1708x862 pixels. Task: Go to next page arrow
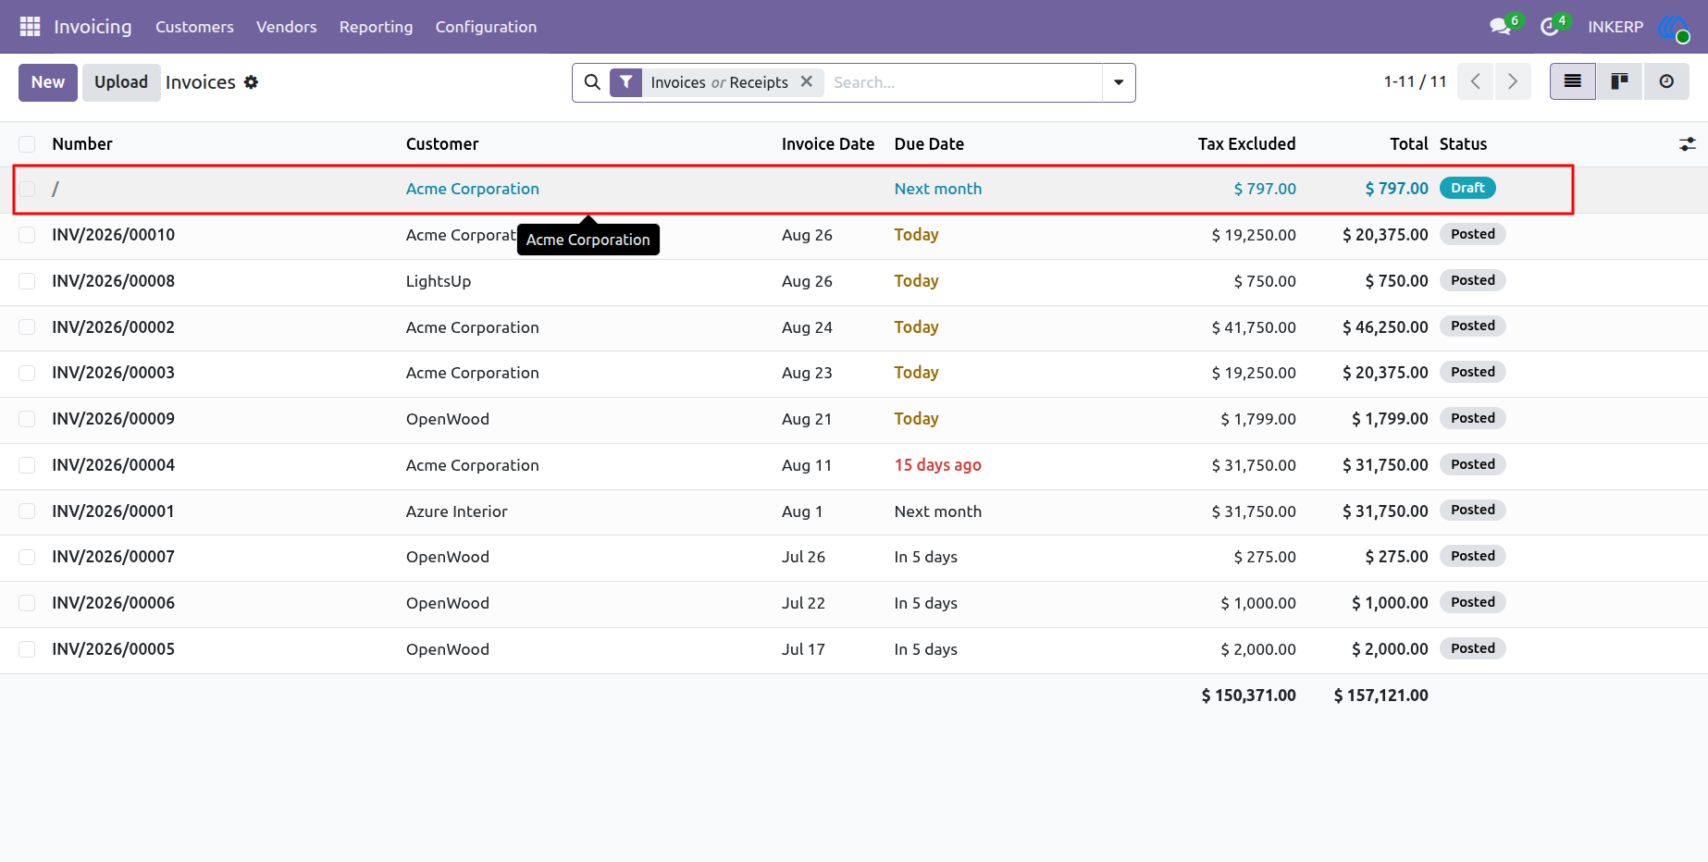point(1513,81)
